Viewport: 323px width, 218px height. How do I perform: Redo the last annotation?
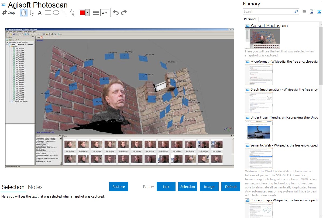124,13
